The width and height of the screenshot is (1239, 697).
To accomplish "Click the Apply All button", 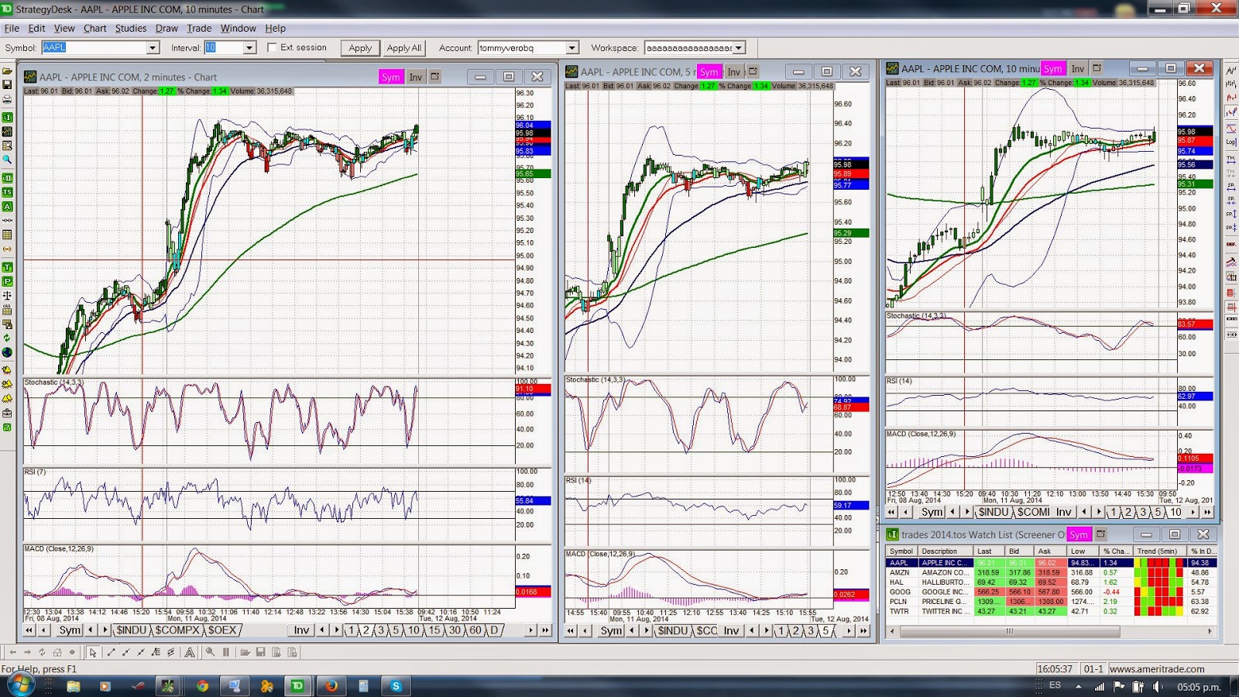I will click(404, 48).
